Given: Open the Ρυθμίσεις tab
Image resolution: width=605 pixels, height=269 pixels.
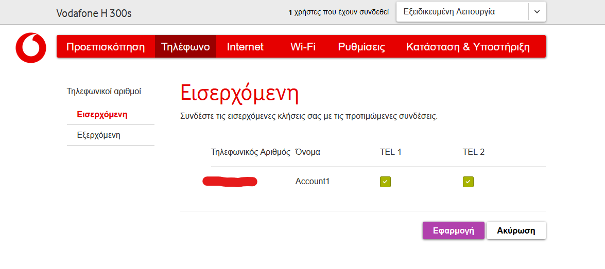Looking at the screenshot, I should [x=361, y=47].
